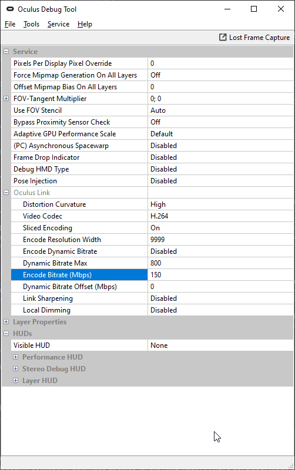Toggle Bypass Proximity Sensor Check value Off
Image resolution: width=295 pixels, height=470 pixels.
click(220, 122)
